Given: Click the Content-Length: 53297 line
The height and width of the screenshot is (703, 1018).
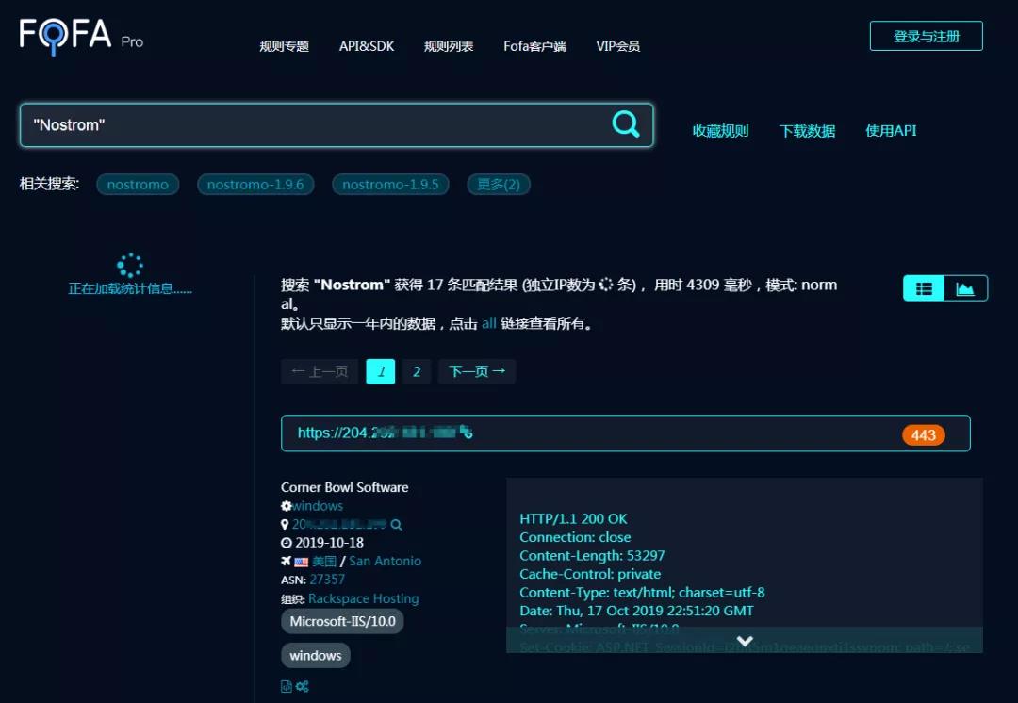Looking at the screenshot, I should pyautogui.click(x=592, y=555).
